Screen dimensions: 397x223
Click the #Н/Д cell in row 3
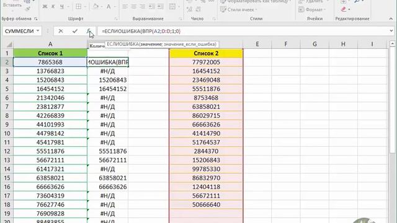tap(107, 71)
